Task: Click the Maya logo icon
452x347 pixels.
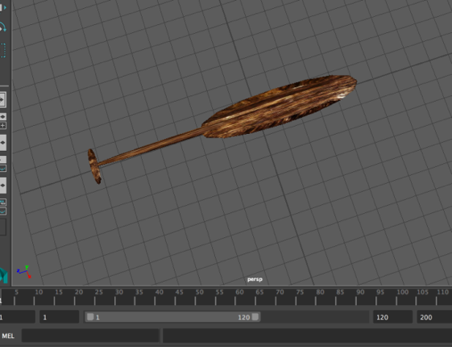Action: (4, 275)
